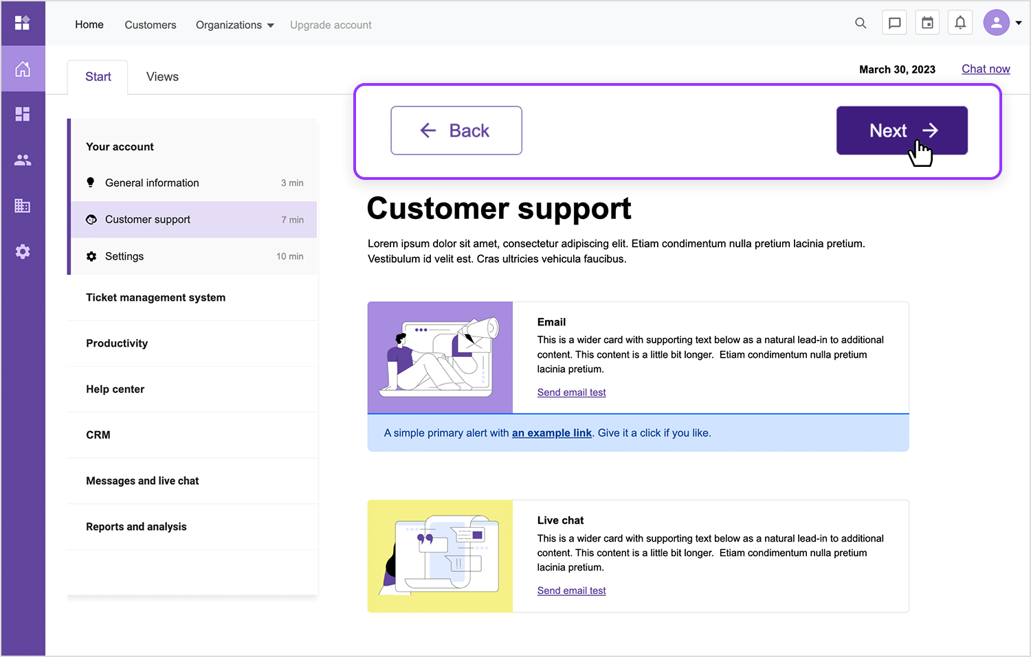Expand the Organizations dropdown menu
This screenshot has width=1031, height=657.
point(235,25)
